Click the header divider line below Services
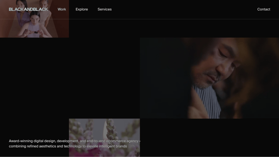 pyautogui.click(x=105, y=19)
